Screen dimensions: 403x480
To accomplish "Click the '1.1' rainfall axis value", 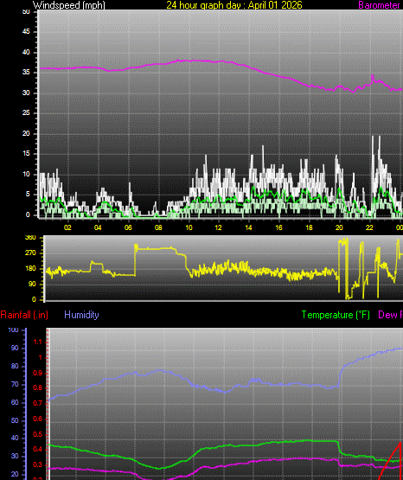I will (38, 342).
